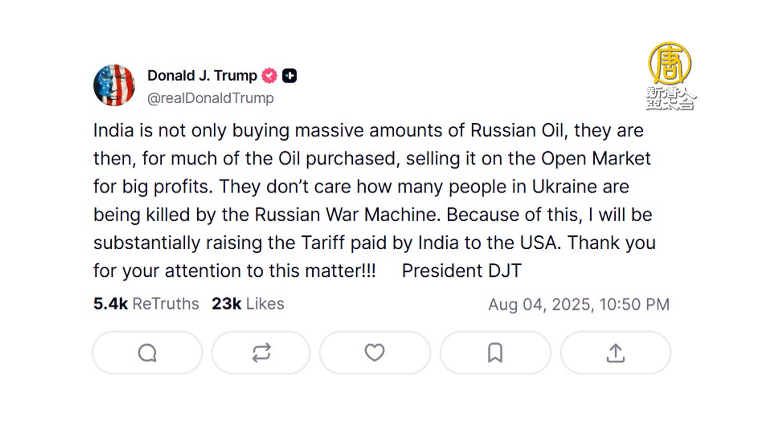Click the Chinese channel name under the logo

(670, 99)
